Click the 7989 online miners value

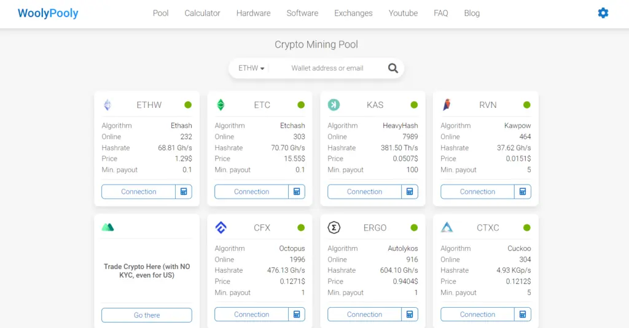tap(410, 137)
